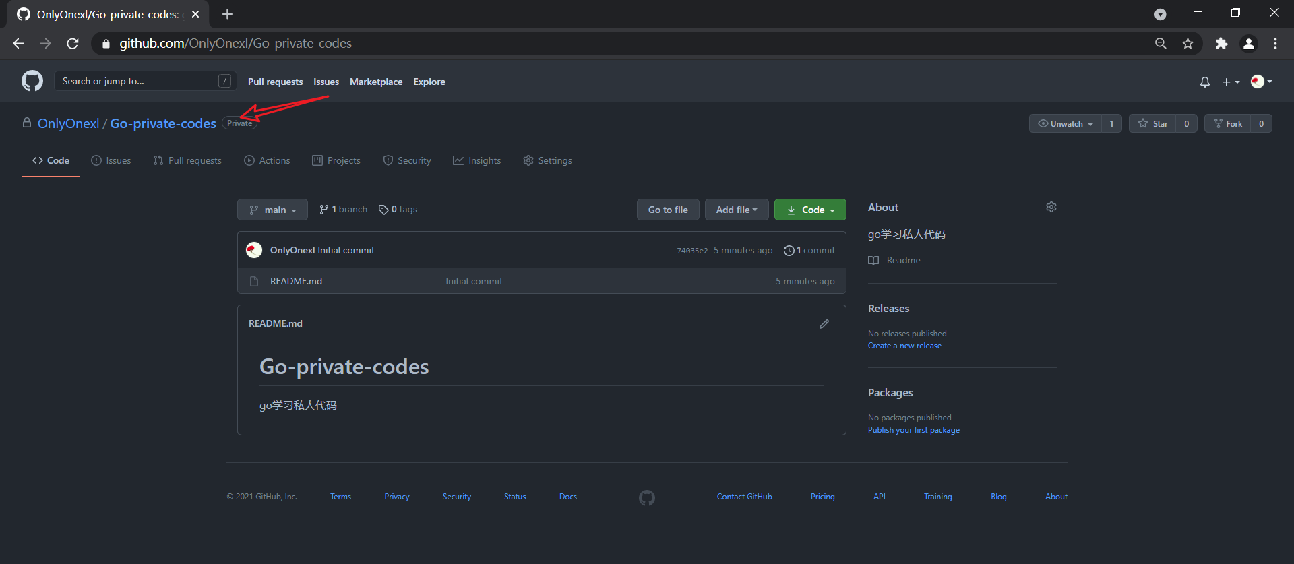Open the Pull requests repository tab

(x=187, y=160)
